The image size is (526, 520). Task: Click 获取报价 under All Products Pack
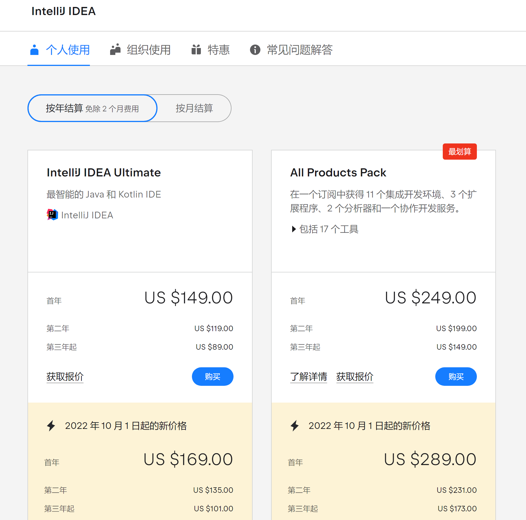coord(355,377)
